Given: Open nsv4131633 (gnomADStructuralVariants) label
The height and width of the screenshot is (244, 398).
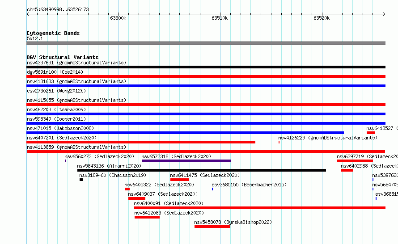Looking at the screenshot, I should coord(76,81).
